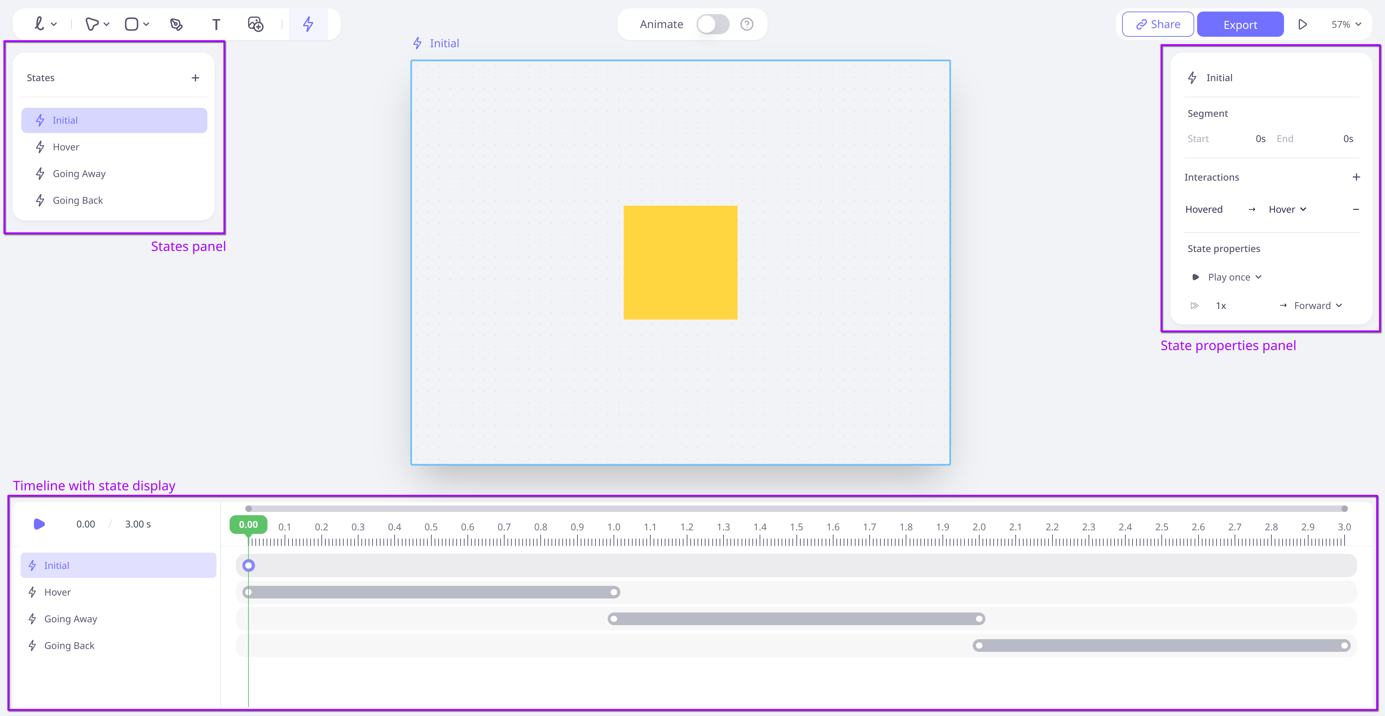Image resolution: width=1385 pixels, height=716 pixels.
Task: Select Going Away in States panel
Action: 79,174
